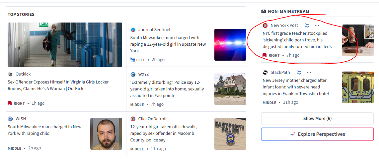Expand the list with Show More (6)
Viewport: 379px width, 159px height.
[x=317, y=119]
